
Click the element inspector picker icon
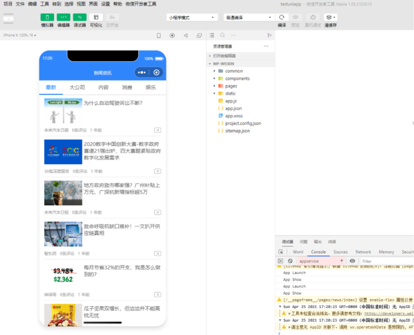coord(281,252)
